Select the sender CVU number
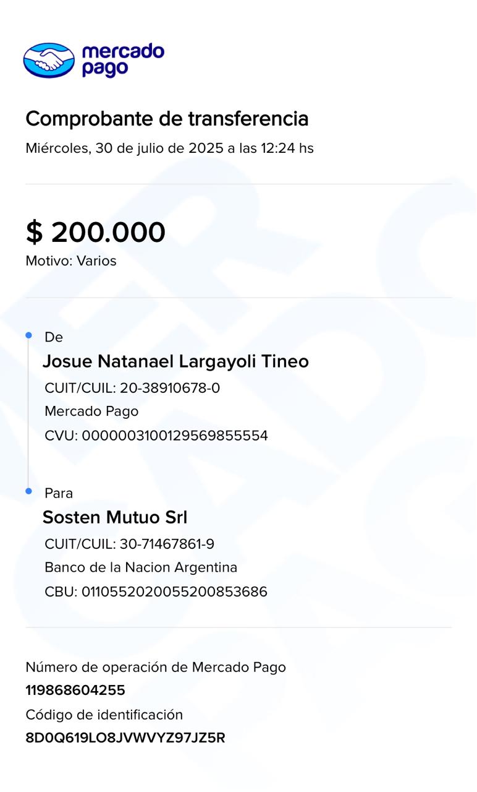The height and width of the screenshot is (792, 477). (175, 436)
